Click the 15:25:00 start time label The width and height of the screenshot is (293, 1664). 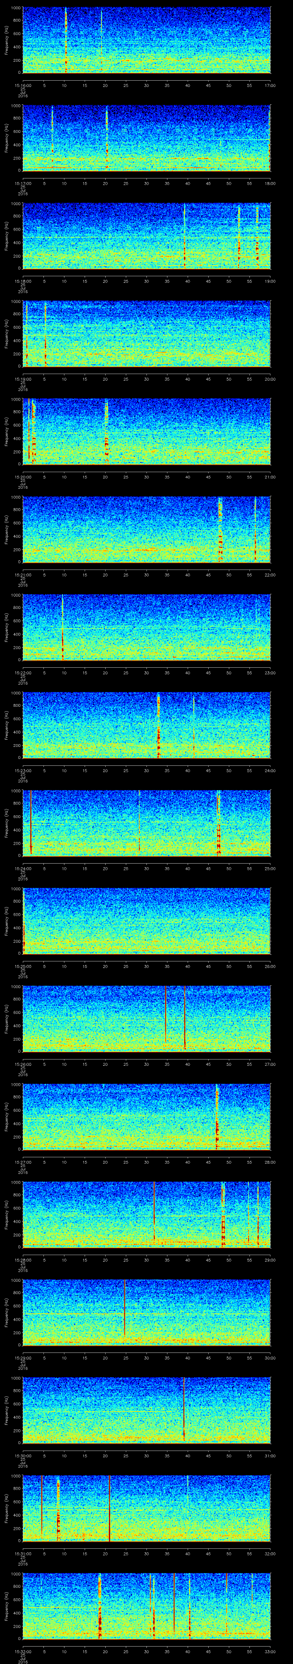click(23, 966)
